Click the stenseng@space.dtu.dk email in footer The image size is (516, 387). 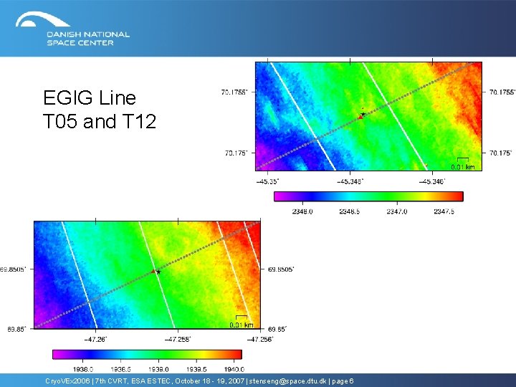(287, 381)
